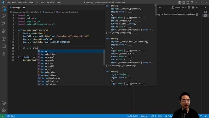Open the Selection menu

point(22,2)
